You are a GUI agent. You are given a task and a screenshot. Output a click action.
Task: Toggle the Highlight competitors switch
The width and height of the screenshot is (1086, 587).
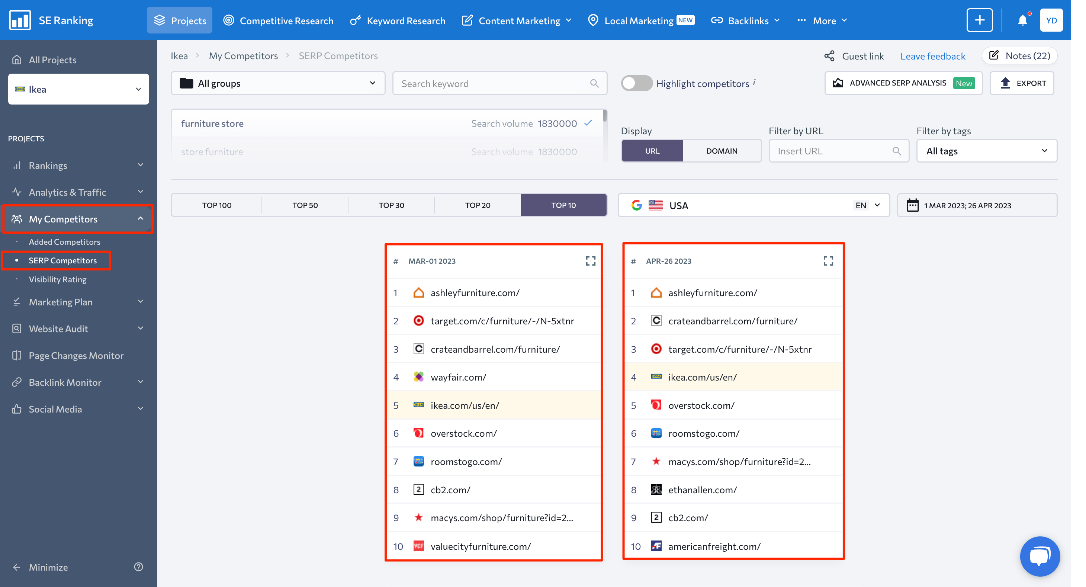(637, 83)
